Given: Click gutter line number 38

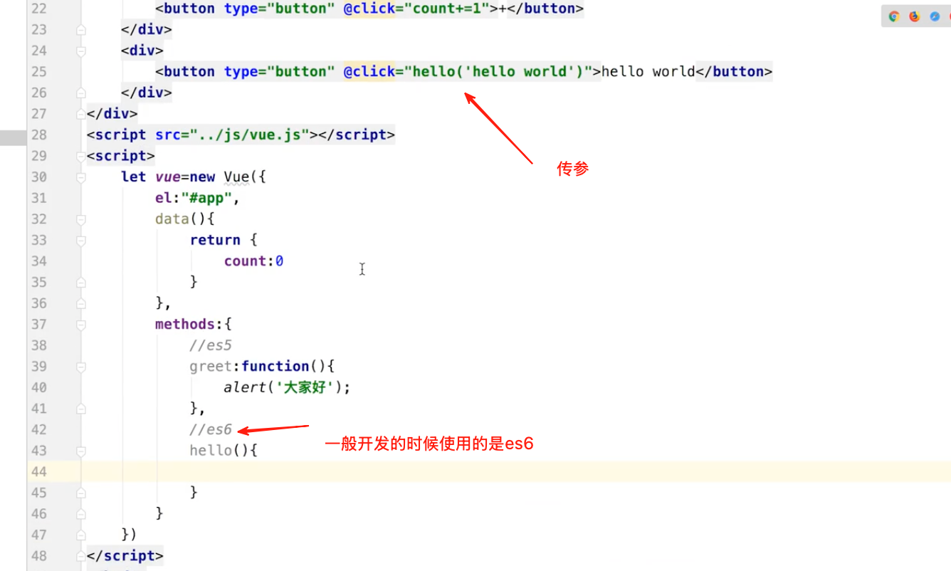Looking at the screenshot, I should coord(39,345).
